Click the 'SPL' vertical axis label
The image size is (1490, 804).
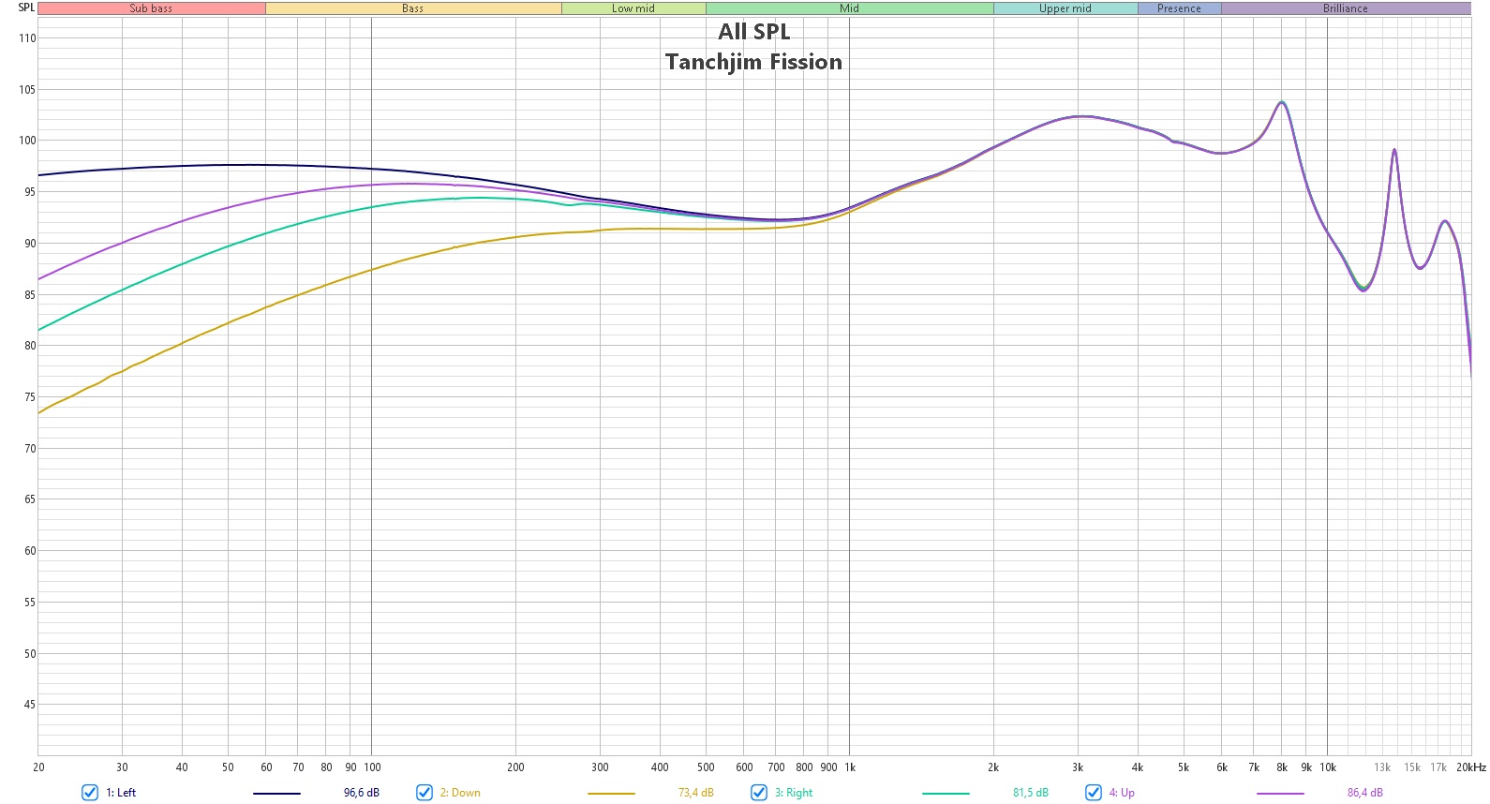(26, 7)
